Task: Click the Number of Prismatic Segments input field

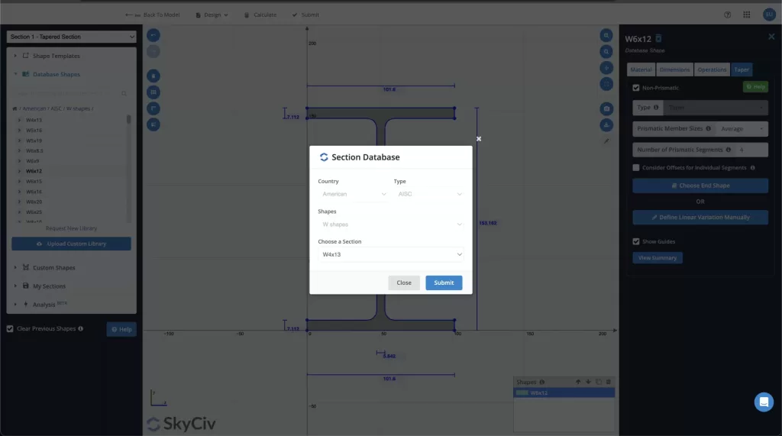Action: [751, 150]
